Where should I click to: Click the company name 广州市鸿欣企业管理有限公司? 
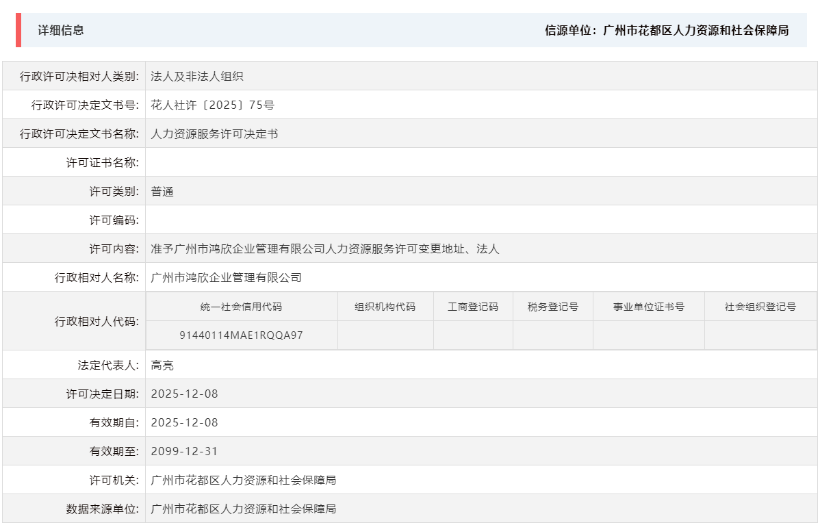pyautogui.click(x=226, y=277)
